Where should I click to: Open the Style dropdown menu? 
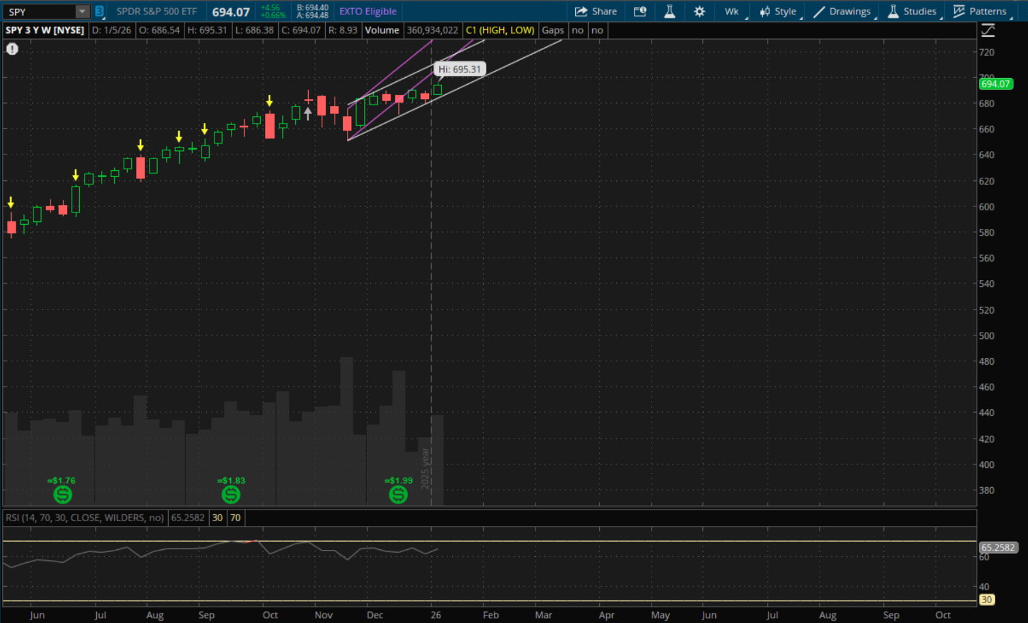[778, 12]
